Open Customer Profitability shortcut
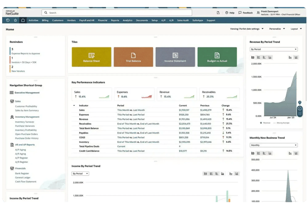This screenshot has height=217, width=308. point(26,106)
